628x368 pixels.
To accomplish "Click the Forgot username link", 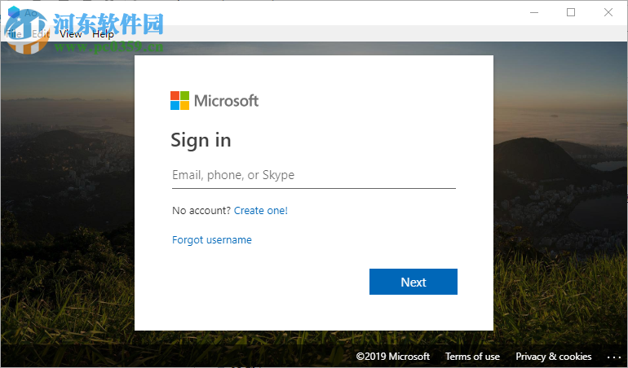I will click(x=212, y=240).
